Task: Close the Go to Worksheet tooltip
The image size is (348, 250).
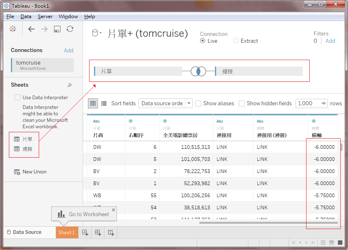Action: point(113,210)
